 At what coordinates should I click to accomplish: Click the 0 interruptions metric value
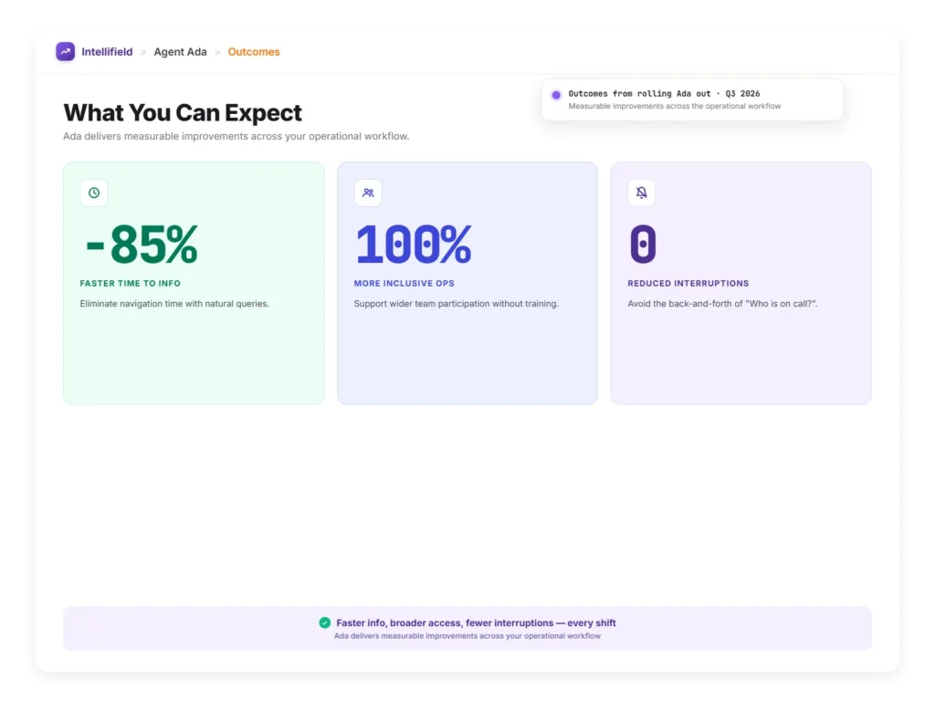[x=643, y=245]
